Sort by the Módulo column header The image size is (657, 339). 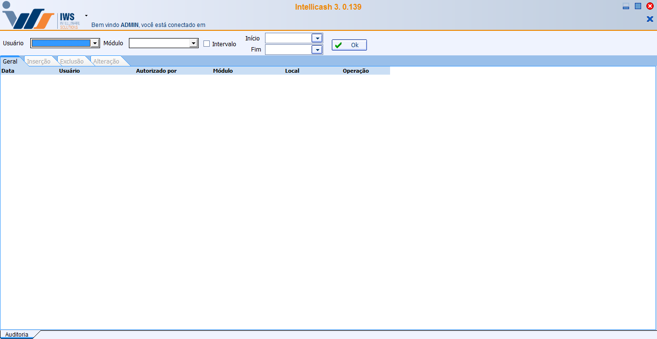point(248,71)
